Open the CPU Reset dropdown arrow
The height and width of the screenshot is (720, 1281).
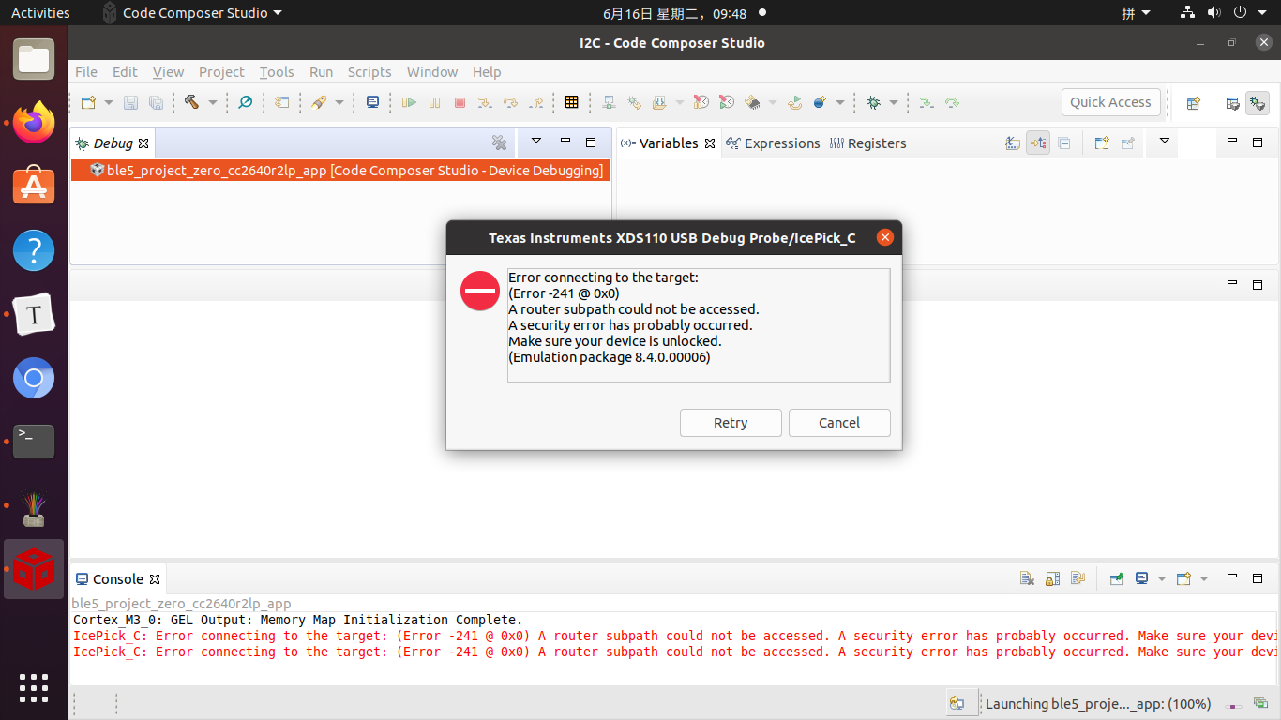(772, 102)
